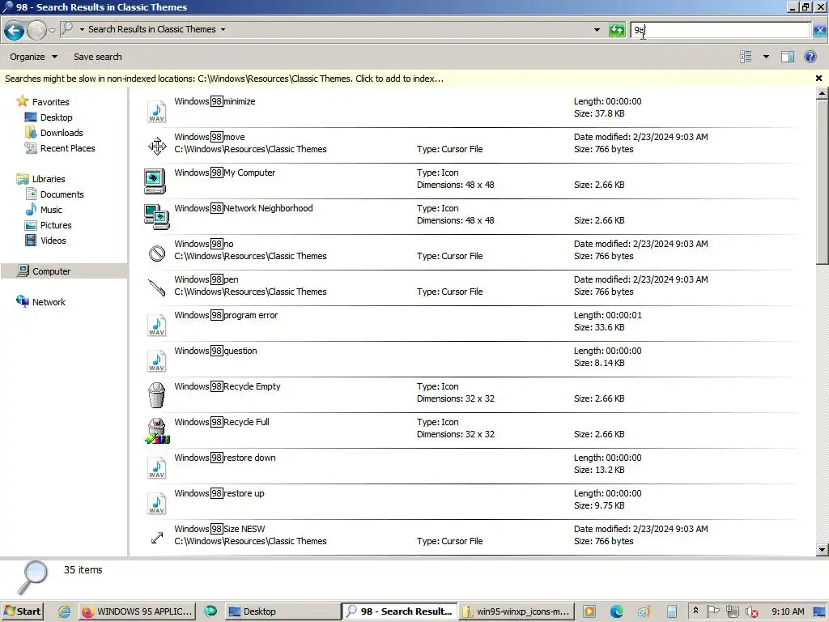Select Windows 98 Recycle Empty icon
829x622 pixels.
[x=156, y=395]
